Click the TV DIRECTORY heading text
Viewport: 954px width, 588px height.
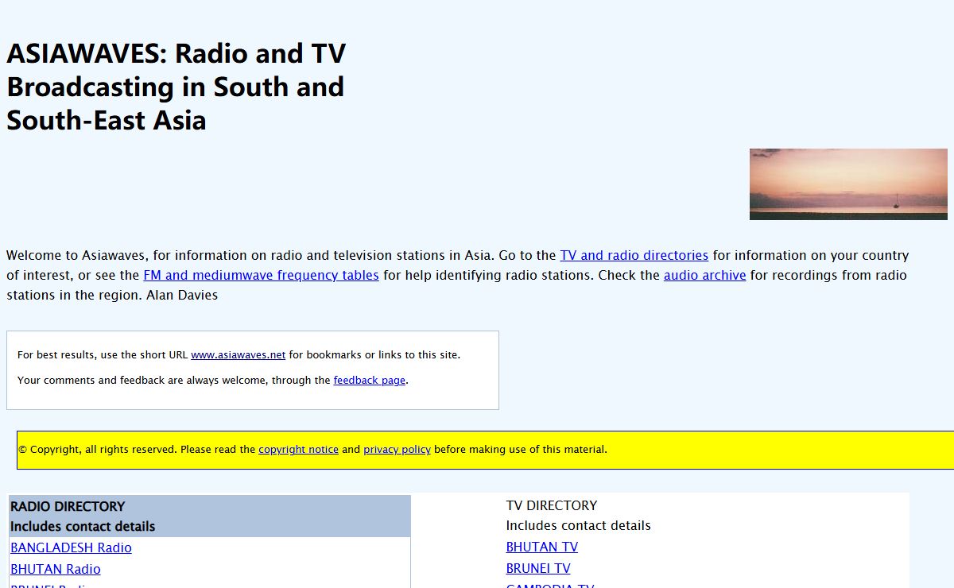[x=551, y=506]
